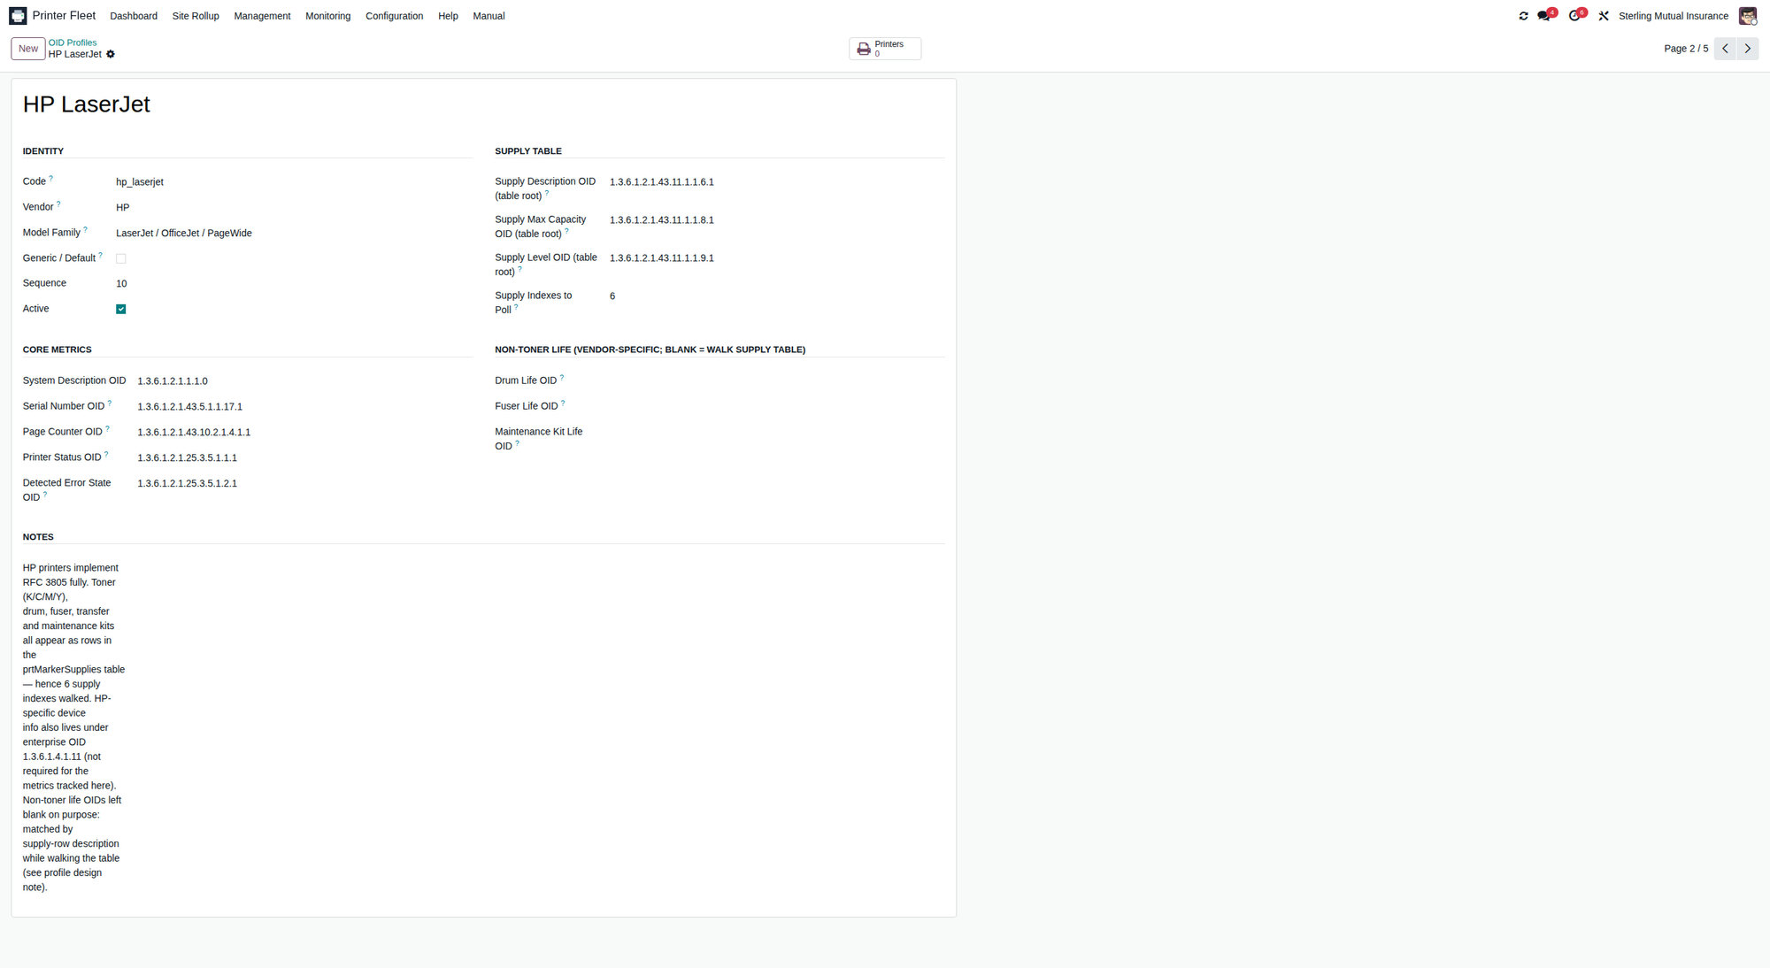Show the help tooltip for Vendor
Screen dimensions: 1770x968
[x=58, y=204]
